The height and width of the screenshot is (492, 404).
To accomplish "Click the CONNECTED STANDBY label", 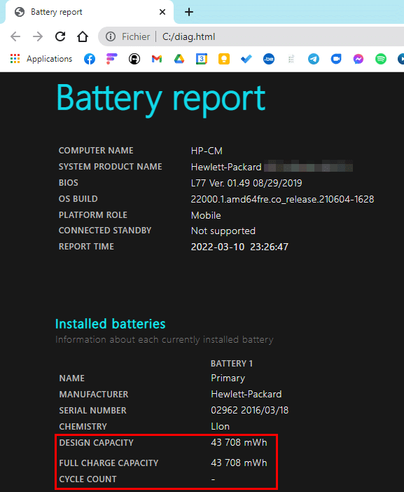I will point(105,231).
